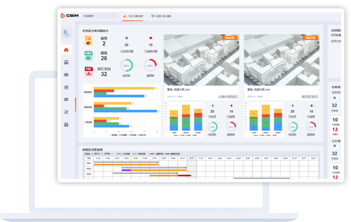Select the wrench tools icon in the sidebar
This screenshot has height=222, width=351.
pyautogui.click(x=66, y=112)
